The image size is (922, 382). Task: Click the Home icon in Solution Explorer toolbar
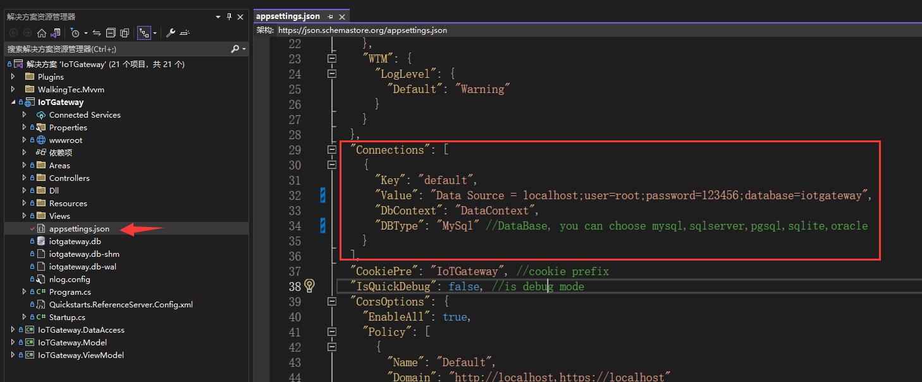pos(41,33)
